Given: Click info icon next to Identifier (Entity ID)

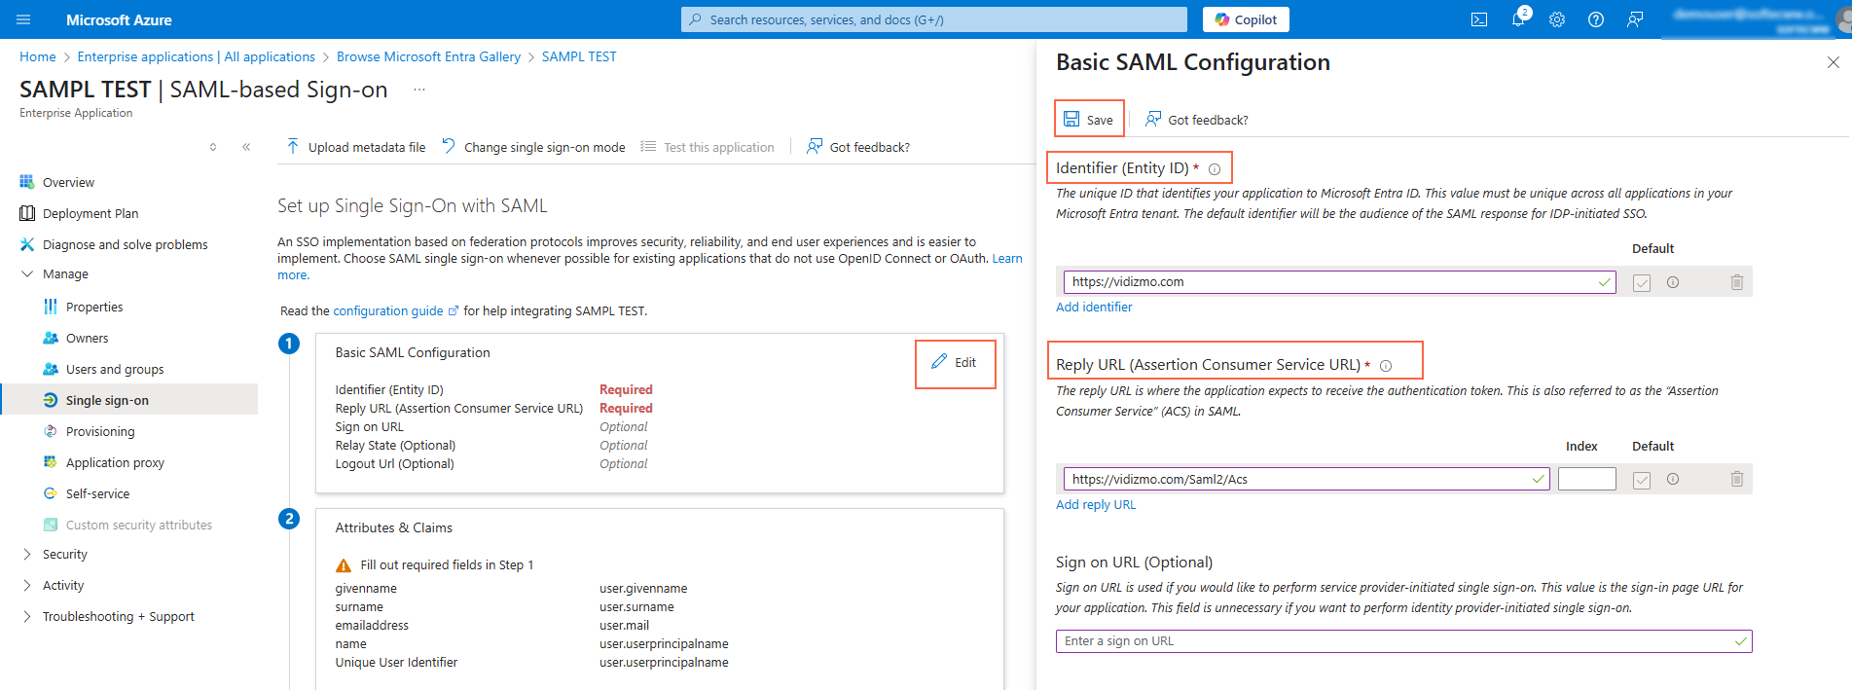Looking at the screenshot, I should click(x=1214, y=169).
